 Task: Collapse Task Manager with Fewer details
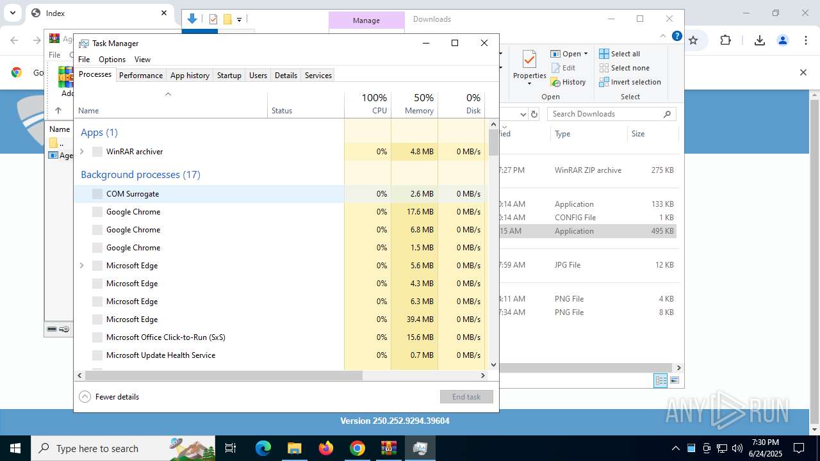pyautogui.click(x=109, y=397)
